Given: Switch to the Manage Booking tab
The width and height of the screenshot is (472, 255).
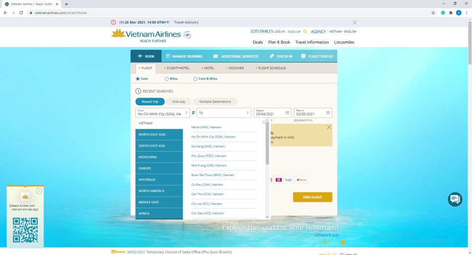Looking at the screenshot, I should click(184, 56).
